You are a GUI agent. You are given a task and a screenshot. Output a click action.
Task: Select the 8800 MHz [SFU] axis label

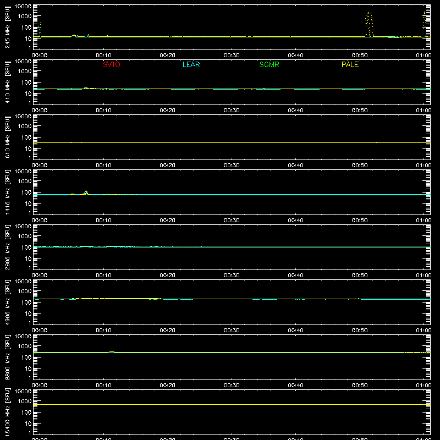click(7, 357)
